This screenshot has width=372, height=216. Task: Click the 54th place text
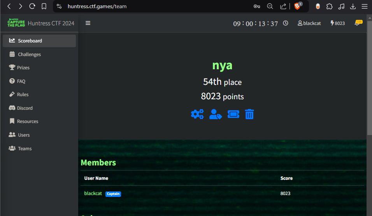tap(222, 82)
